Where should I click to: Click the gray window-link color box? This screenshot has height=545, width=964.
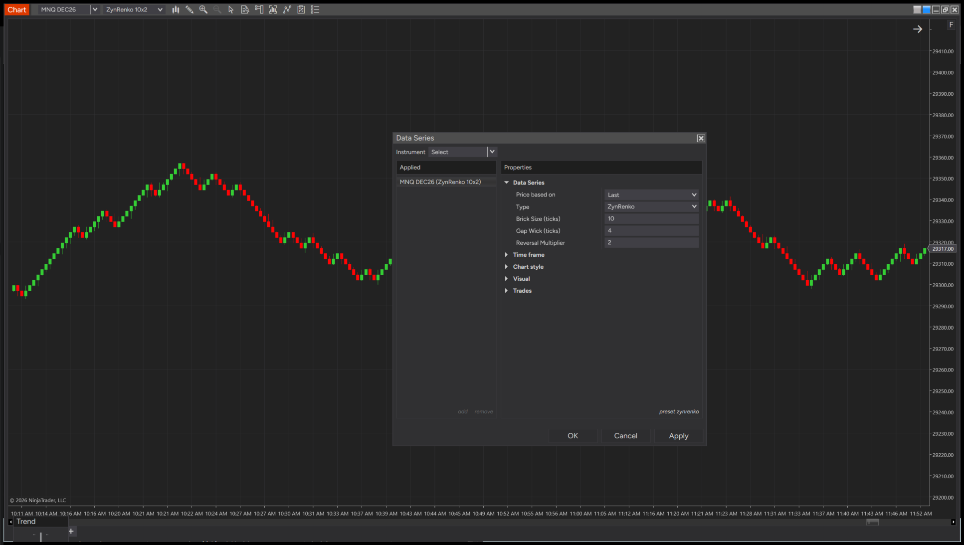coord(917,9)
